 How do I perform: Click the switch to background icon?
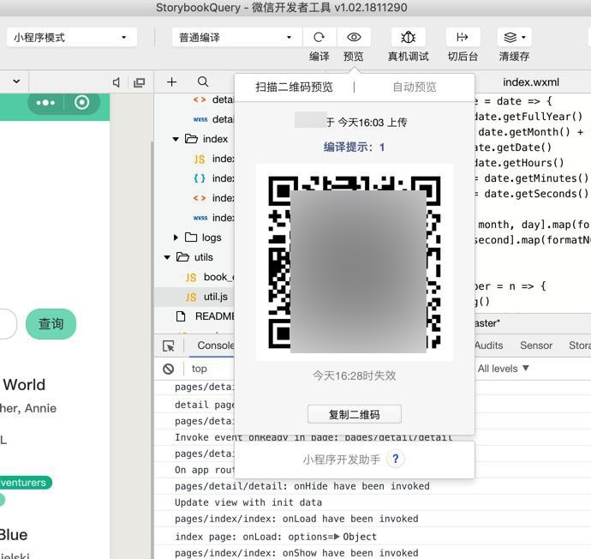(463, 37)
